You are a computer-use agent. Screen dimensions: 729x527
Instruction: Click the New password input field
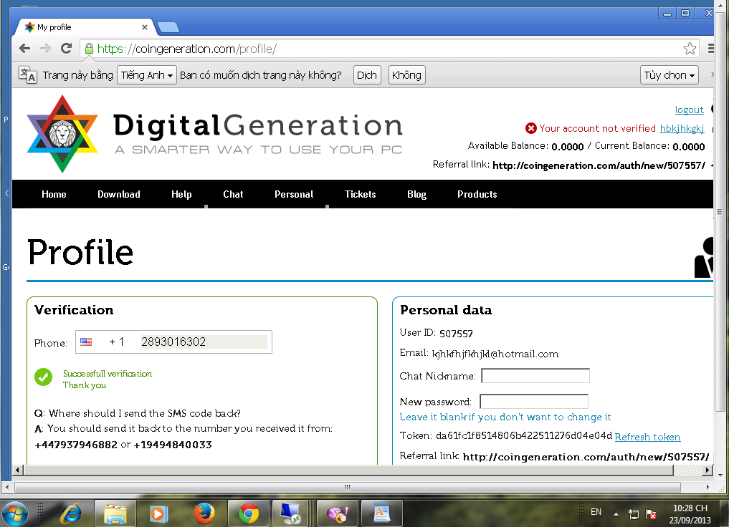tap(534, 401)
